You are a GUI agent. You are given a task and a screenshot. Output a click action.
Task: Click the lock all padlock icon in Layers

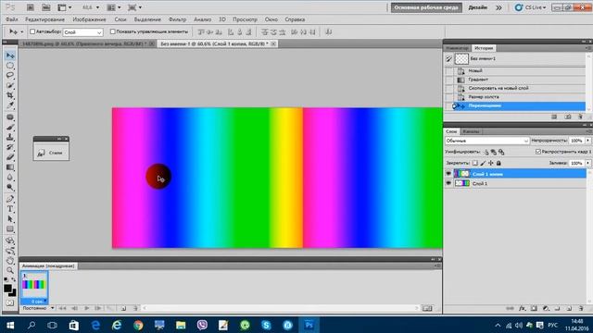498,163
